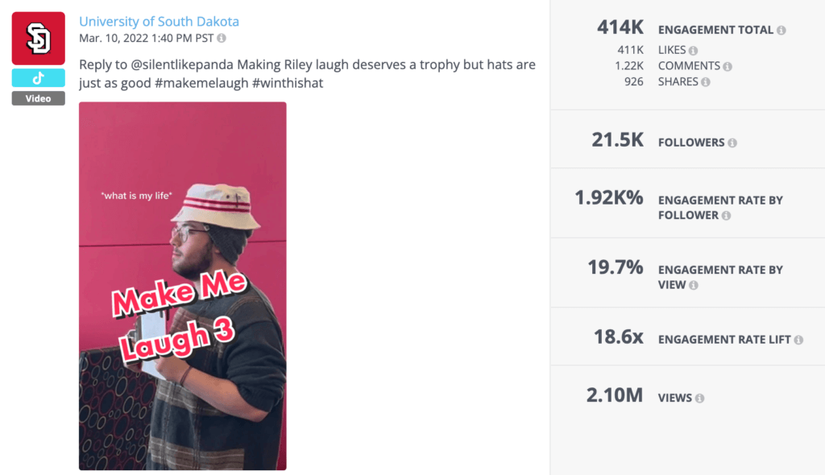The image size is (825, 475).
Task: Select the 414K engagement total value
Action: (620, 27)
